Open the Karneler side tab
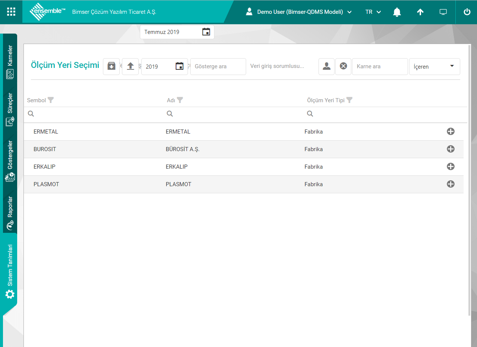 pyautogui.click(x=10, y=62)
